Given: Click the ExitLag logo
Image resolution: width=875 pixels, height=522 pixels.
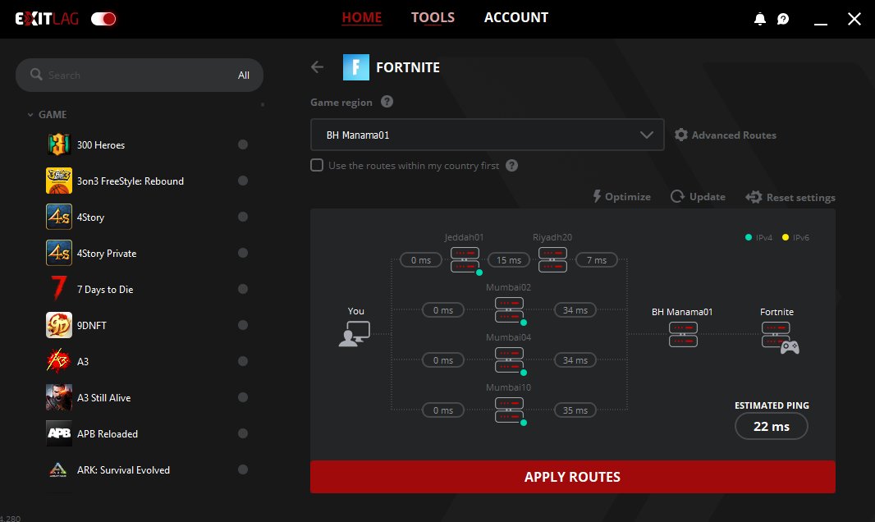Looking at the screenshot, I should [x=47, y=19].
